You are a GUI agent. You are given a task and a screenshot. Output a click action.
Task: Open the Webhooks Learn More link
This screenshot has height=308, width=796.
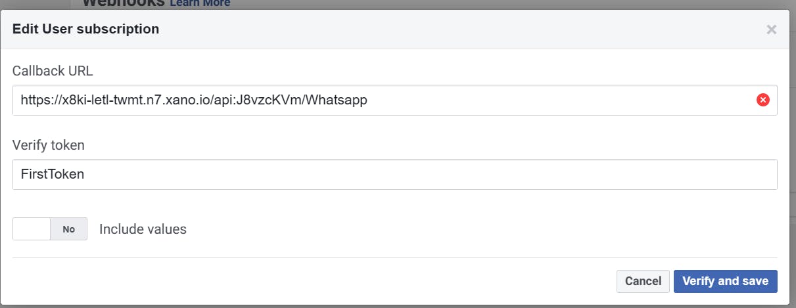click(x=200, y=3)
